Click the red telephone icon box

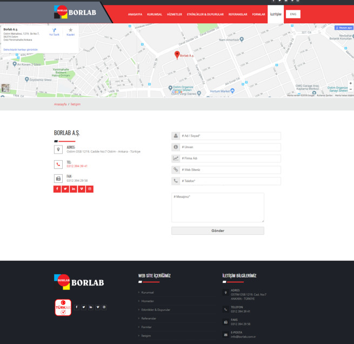point(58,164)
